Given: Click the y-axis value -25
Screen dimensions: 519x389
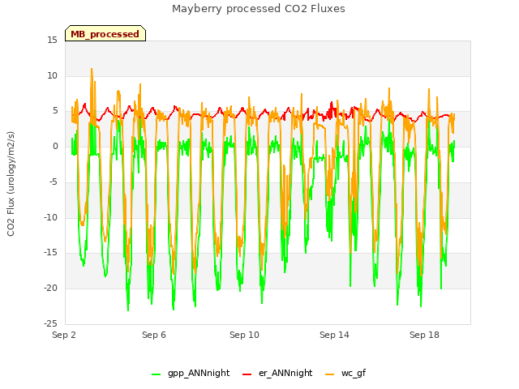Looking at the screenshot, I should [50, 323].
